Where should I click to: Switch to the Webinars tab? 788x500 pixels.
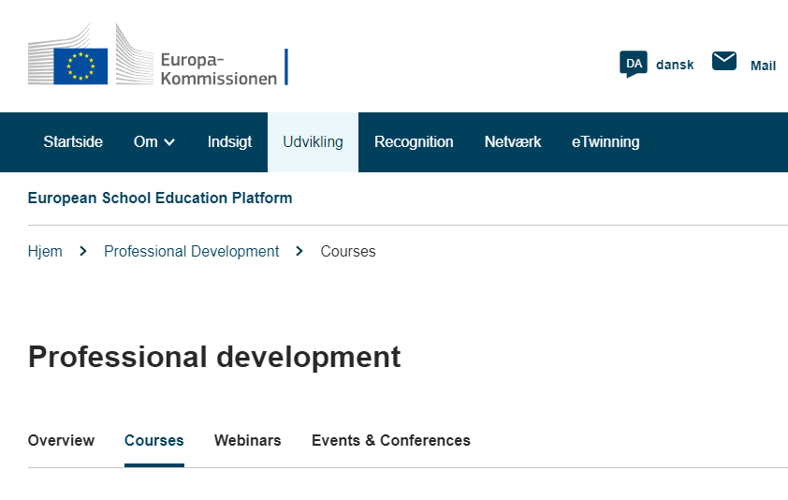(x=248, y=440)
